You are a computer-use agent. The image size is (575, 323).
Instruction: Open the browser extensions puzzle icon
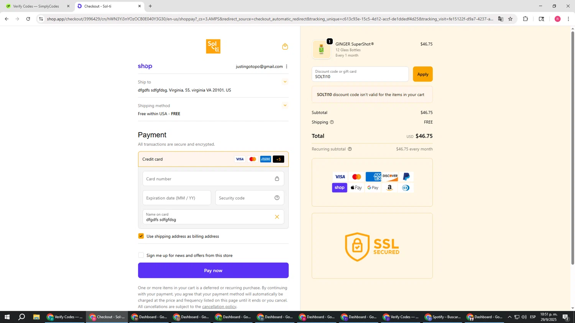click(x=526, y=19)
